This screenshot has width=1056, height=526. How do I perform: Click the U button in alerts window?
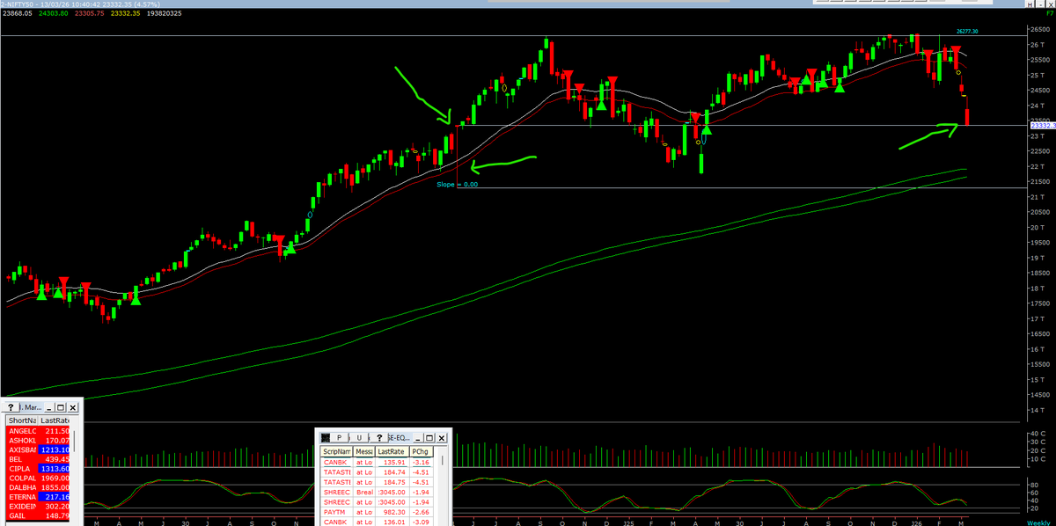pos(359,437)
